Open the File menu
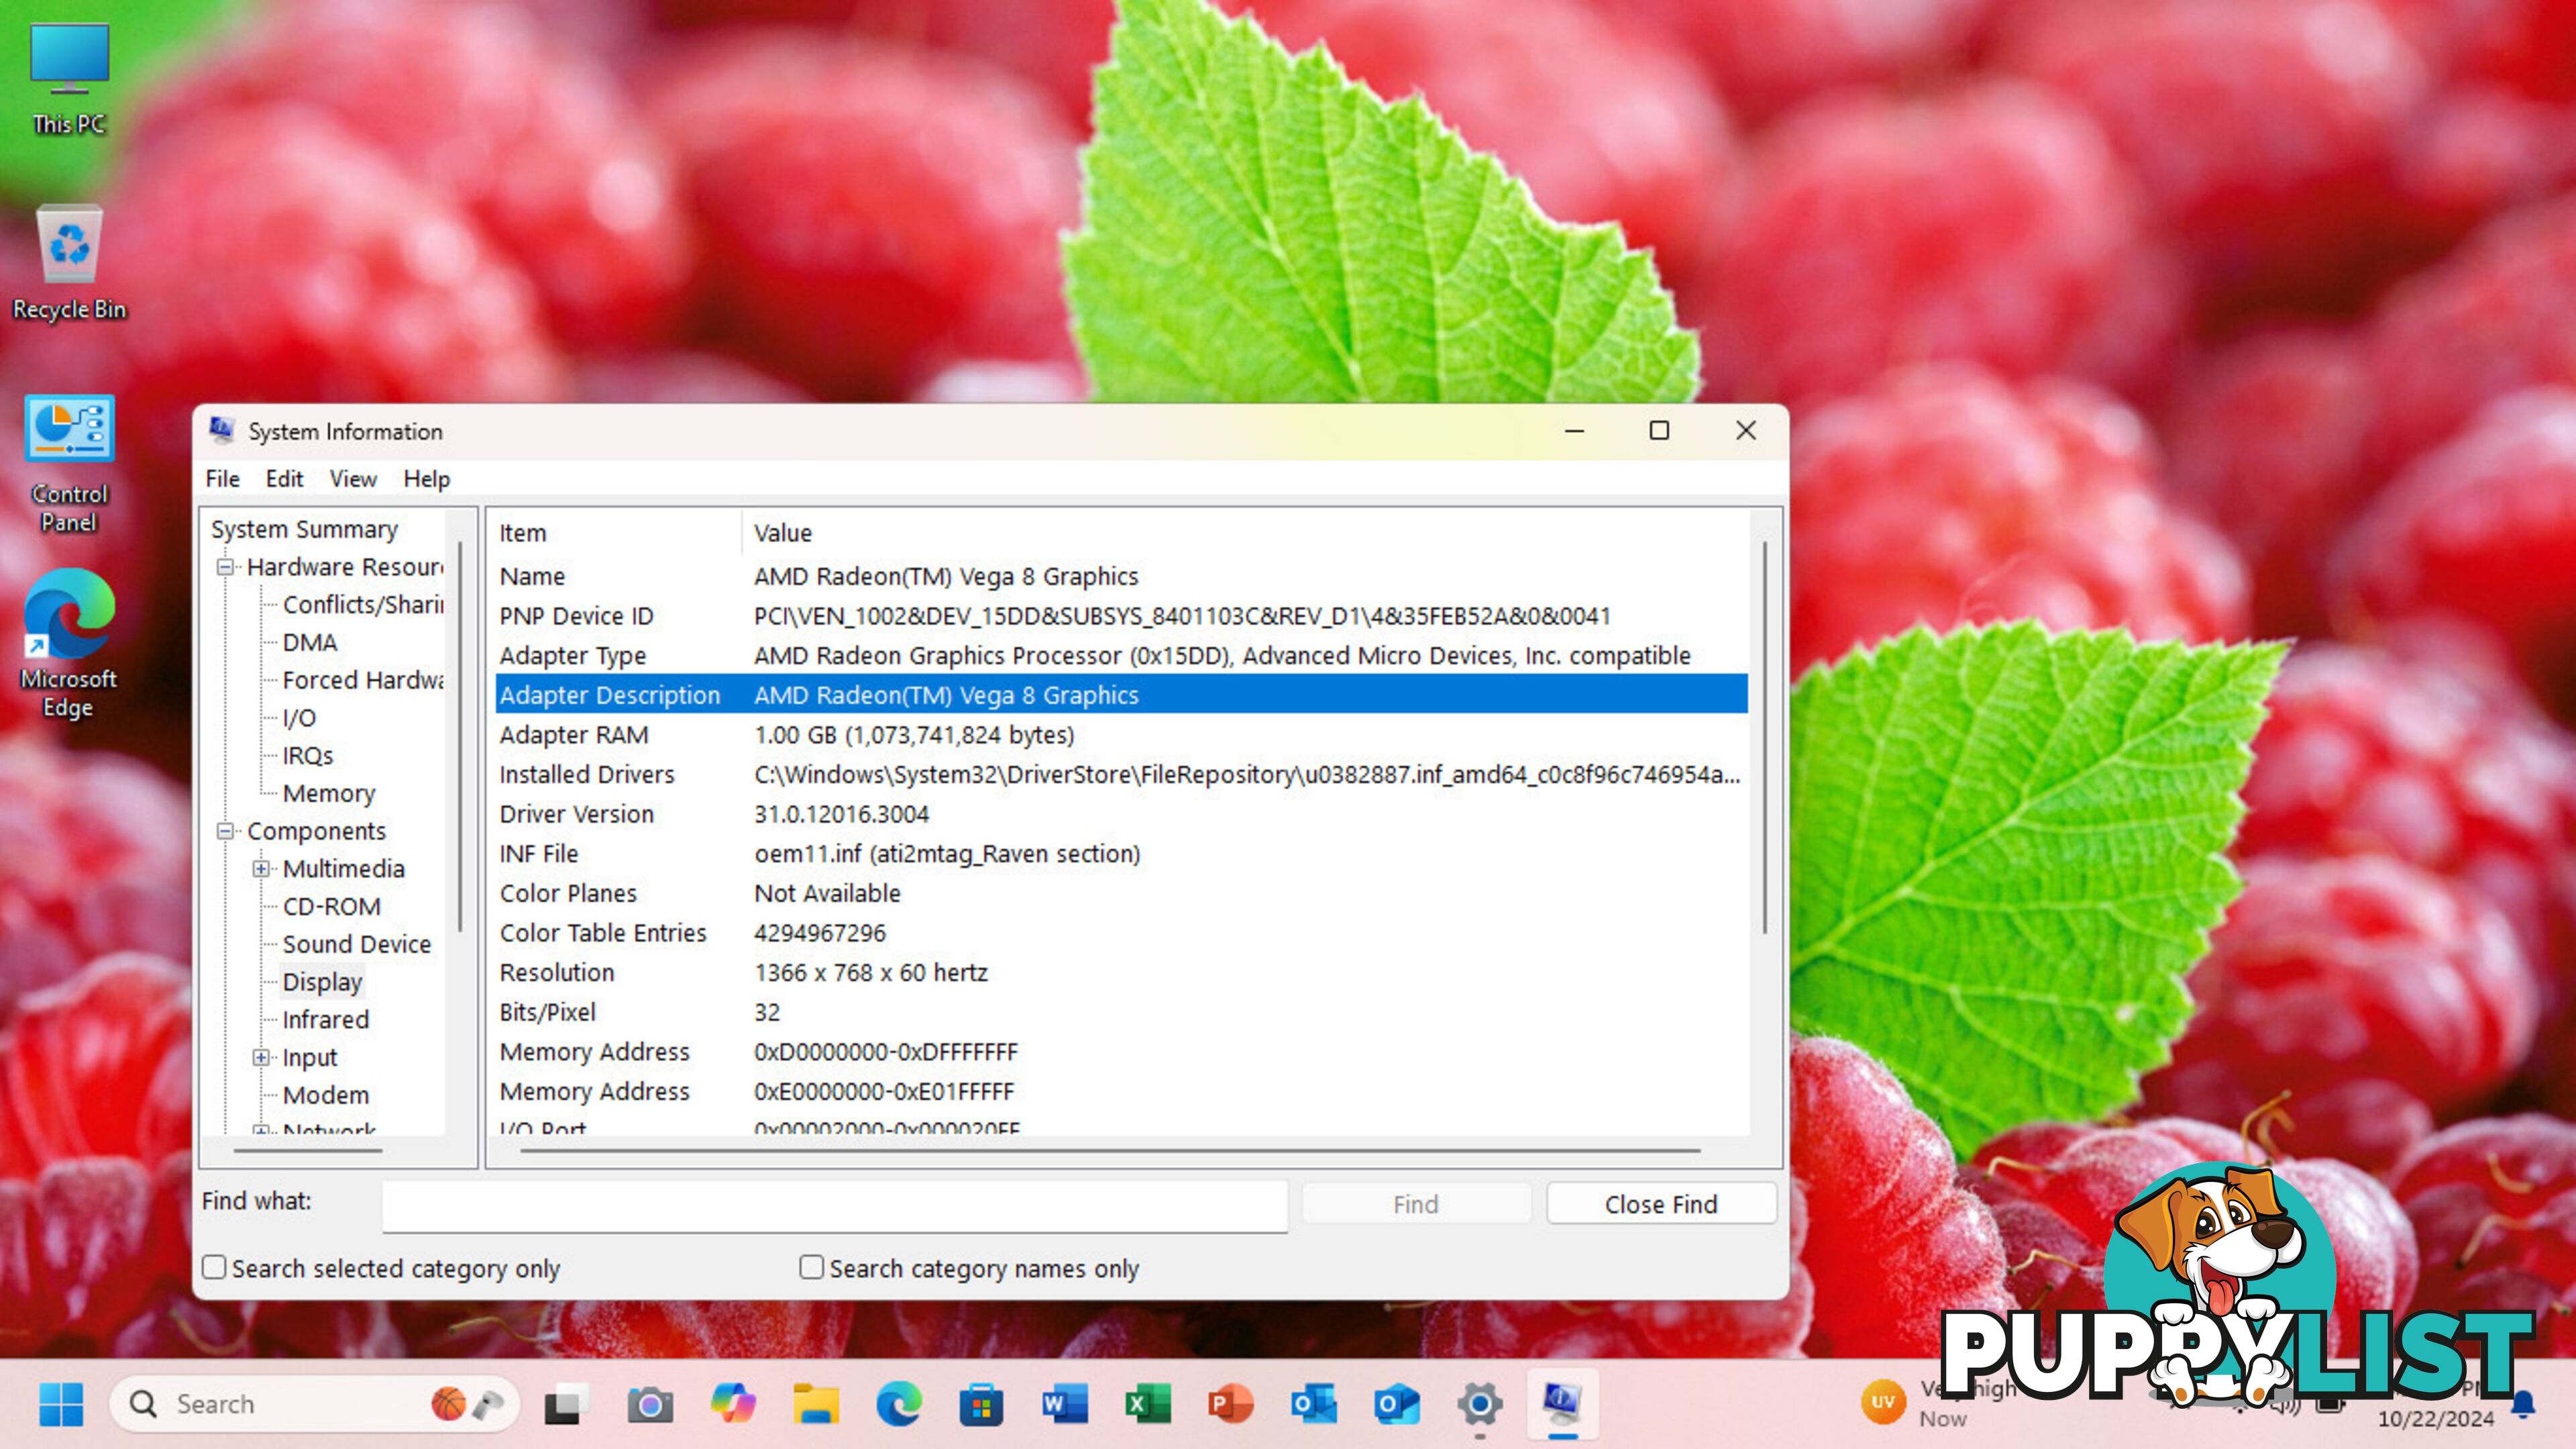The height and width of the screenshot is (1449, 2576). (222, 479)
